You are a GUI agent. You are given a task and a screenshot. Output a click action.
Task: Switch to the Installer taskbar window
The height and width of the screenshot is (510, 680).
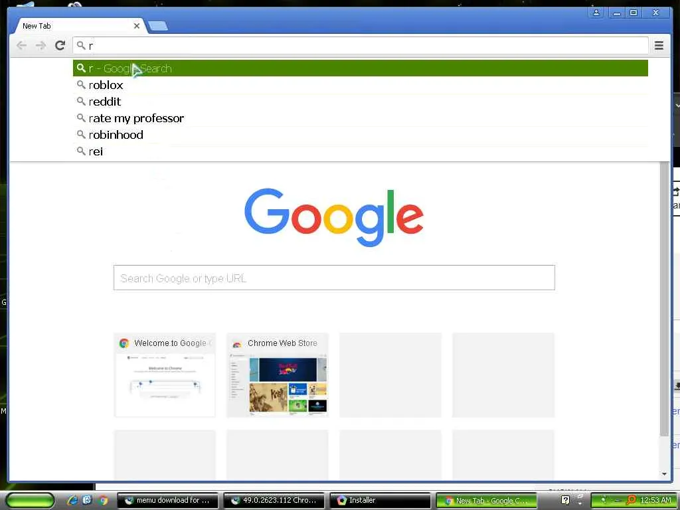click(x=381, y=500)
